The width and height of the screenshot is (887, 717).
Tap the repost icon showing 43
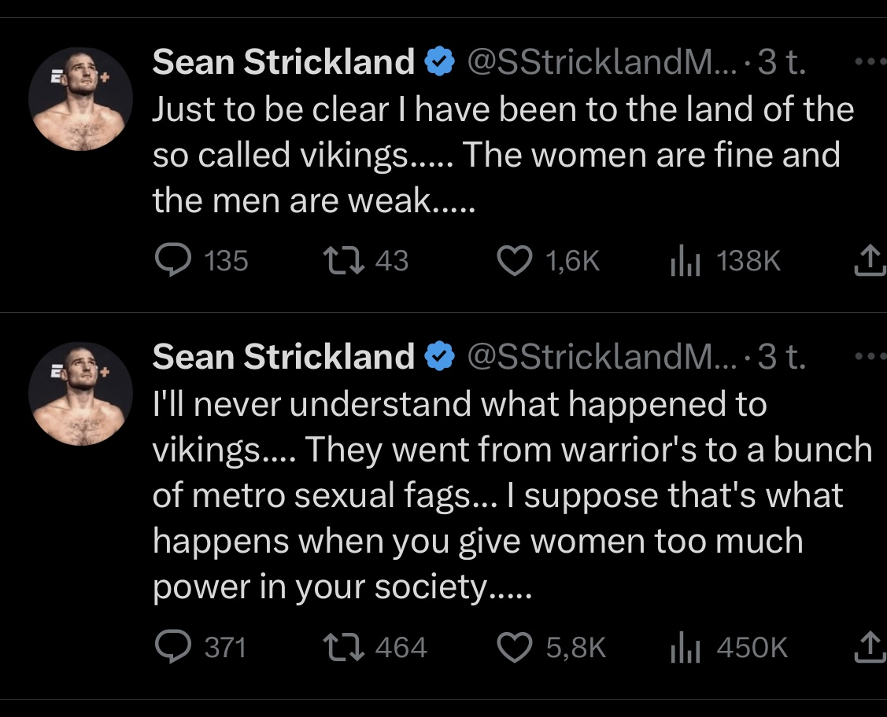342,260
